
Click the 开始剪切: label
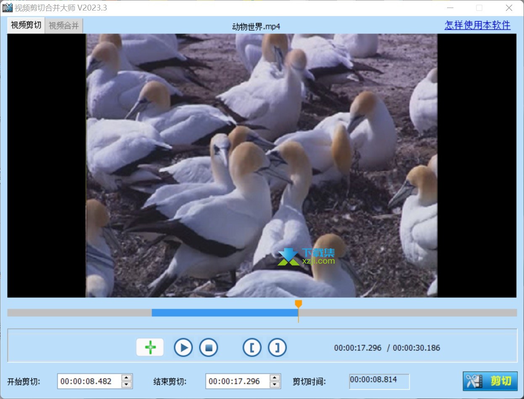[x=24, y=382]
